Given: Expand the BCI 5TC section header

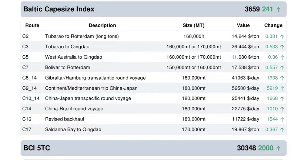Looking at the screenshot, I should tap(37, 148).
